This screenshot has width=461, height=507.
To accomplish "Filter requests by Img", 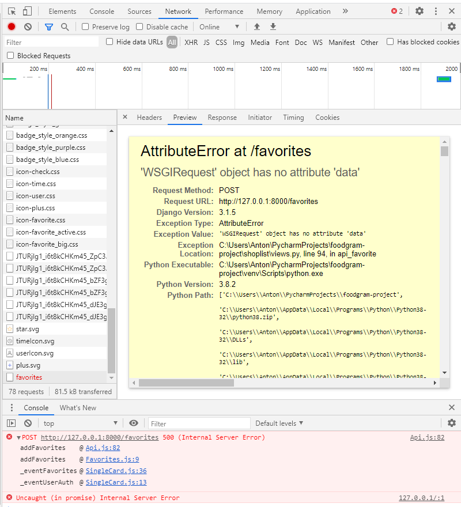I will (239, 43).
